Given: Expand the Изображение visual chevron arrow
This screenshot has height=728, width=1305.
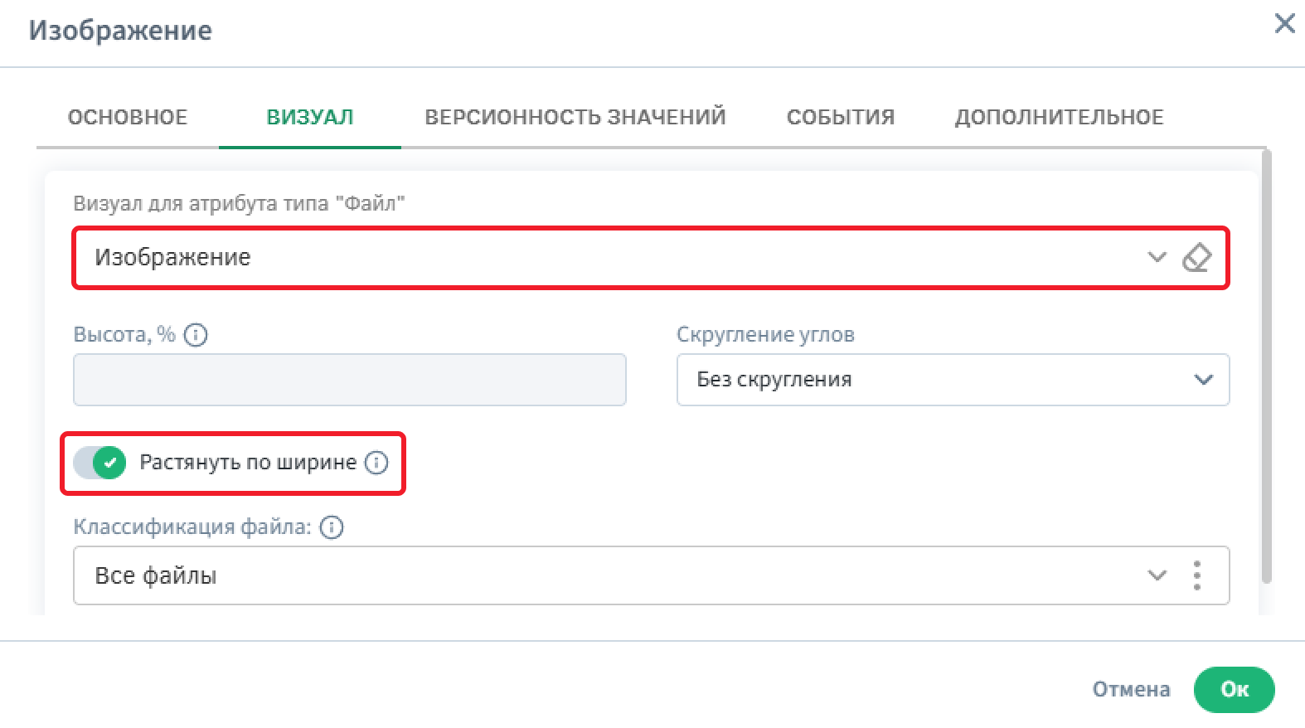Looking at the screenshot, I should tap(1157, 258).
